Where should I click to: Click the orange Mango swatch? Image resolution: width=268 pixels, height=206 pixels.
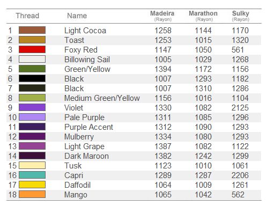pyautogui.click(x=32, y=194)
